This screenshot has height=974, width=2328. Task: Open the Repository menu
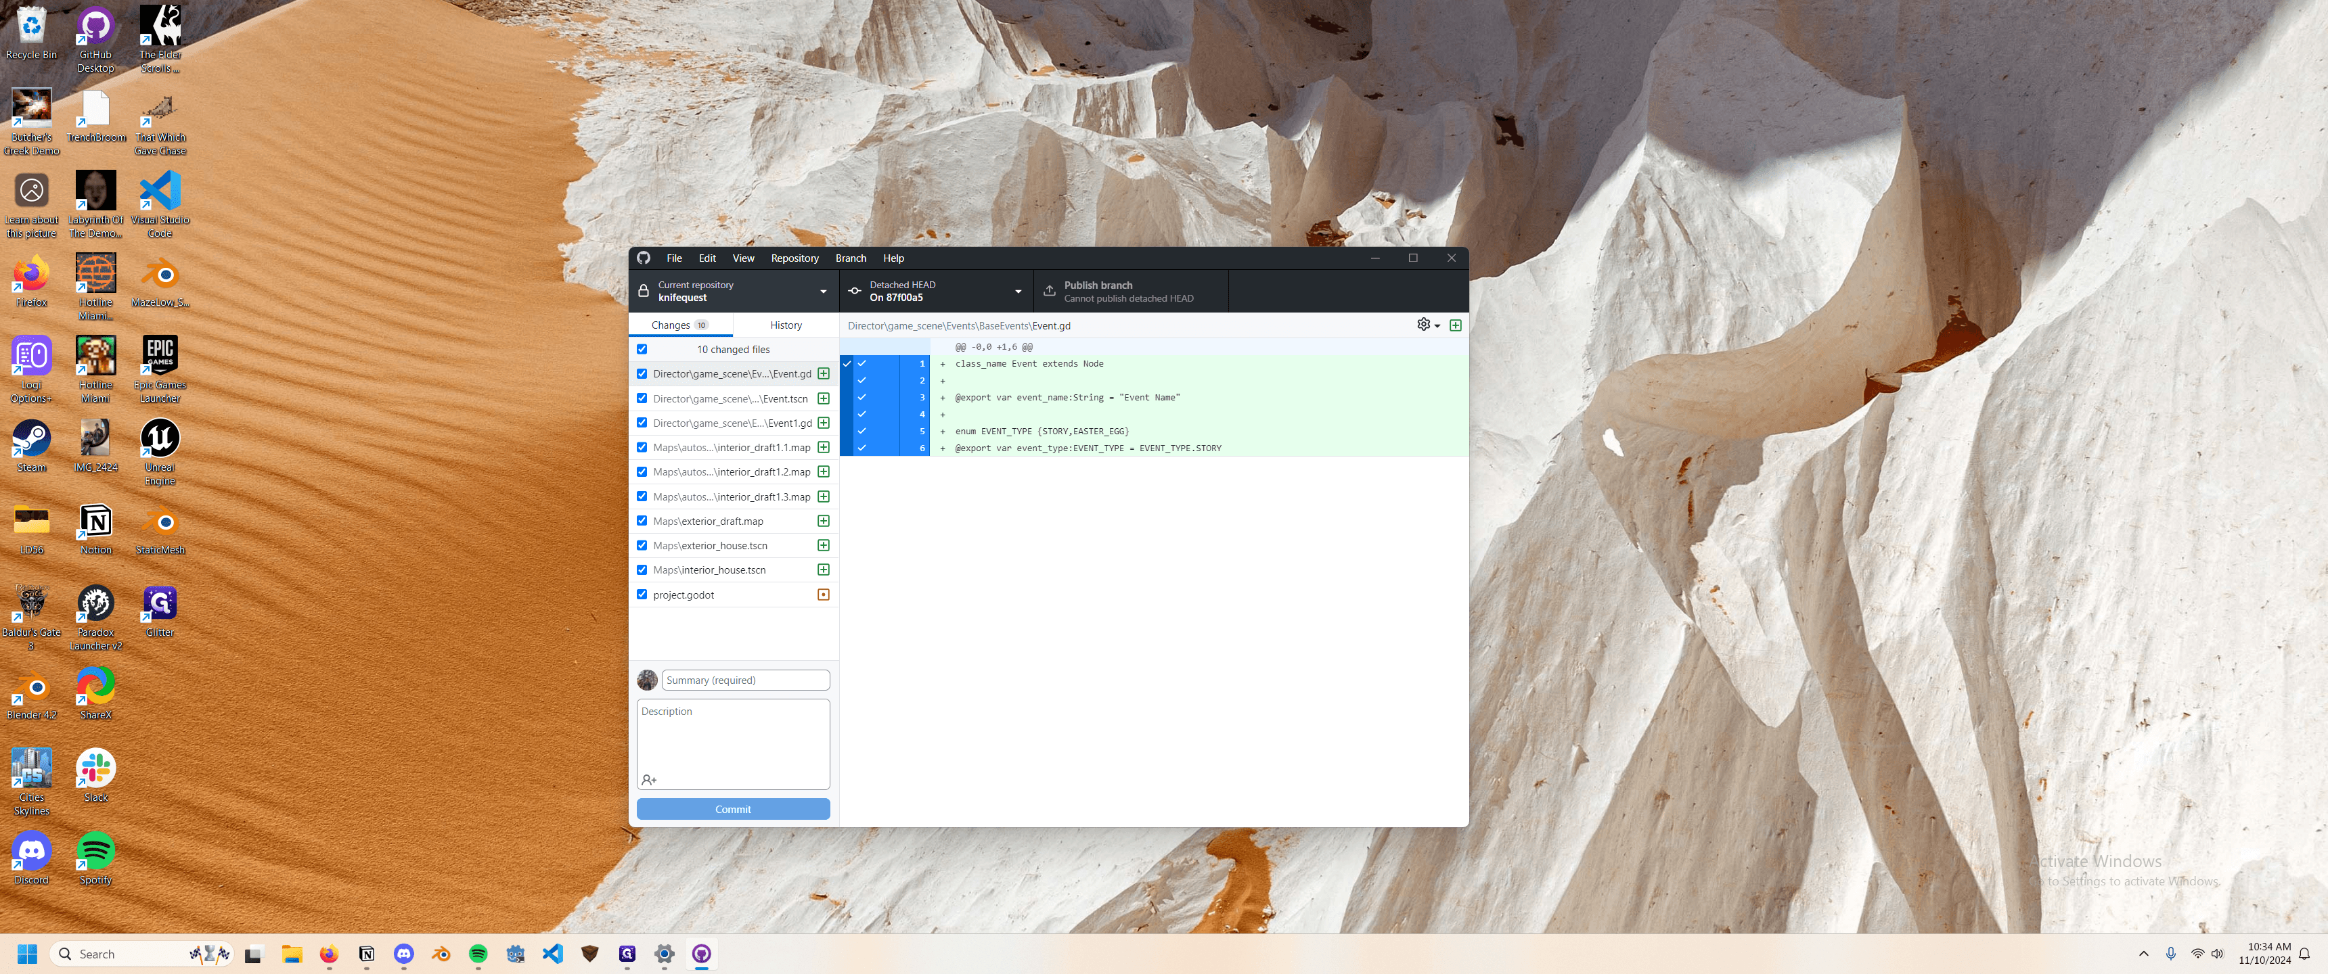[794, 258]
